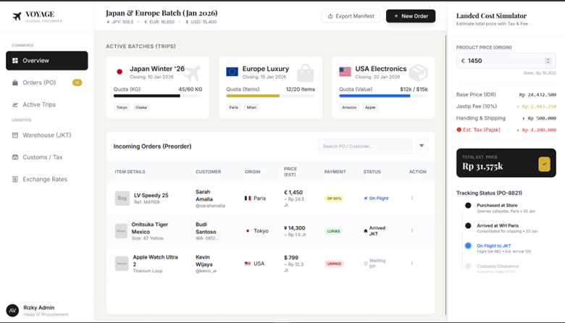Open action menu for Apple Watch Ultra 2

click(x=412, y=263)
